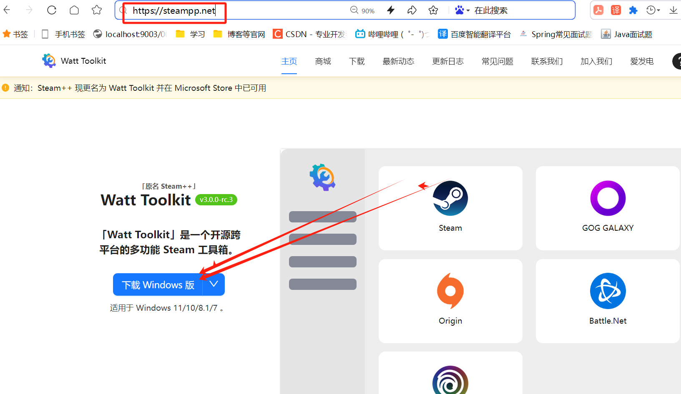Select the 常见问题 nav tab
This screenshot has height=394, width=681.
click(x=498, y=61)
